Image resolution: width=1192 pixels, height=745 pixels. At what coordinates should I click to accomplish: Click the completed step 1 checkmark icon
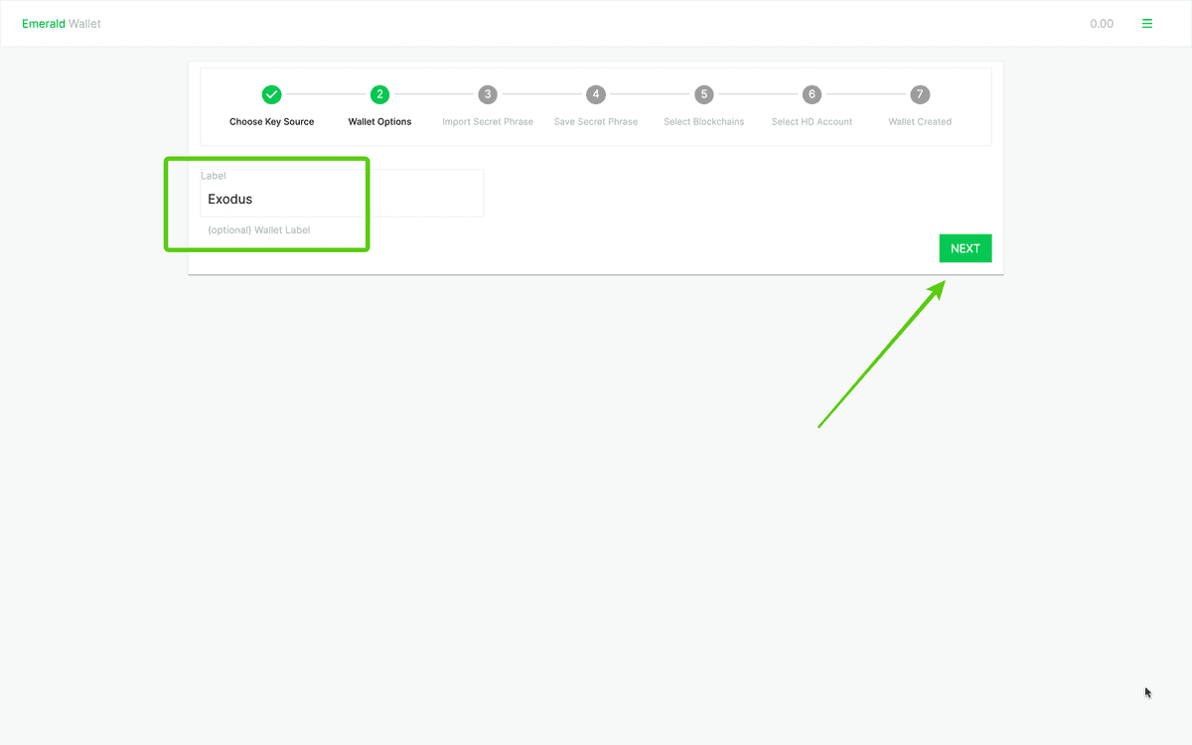(271, 94)
